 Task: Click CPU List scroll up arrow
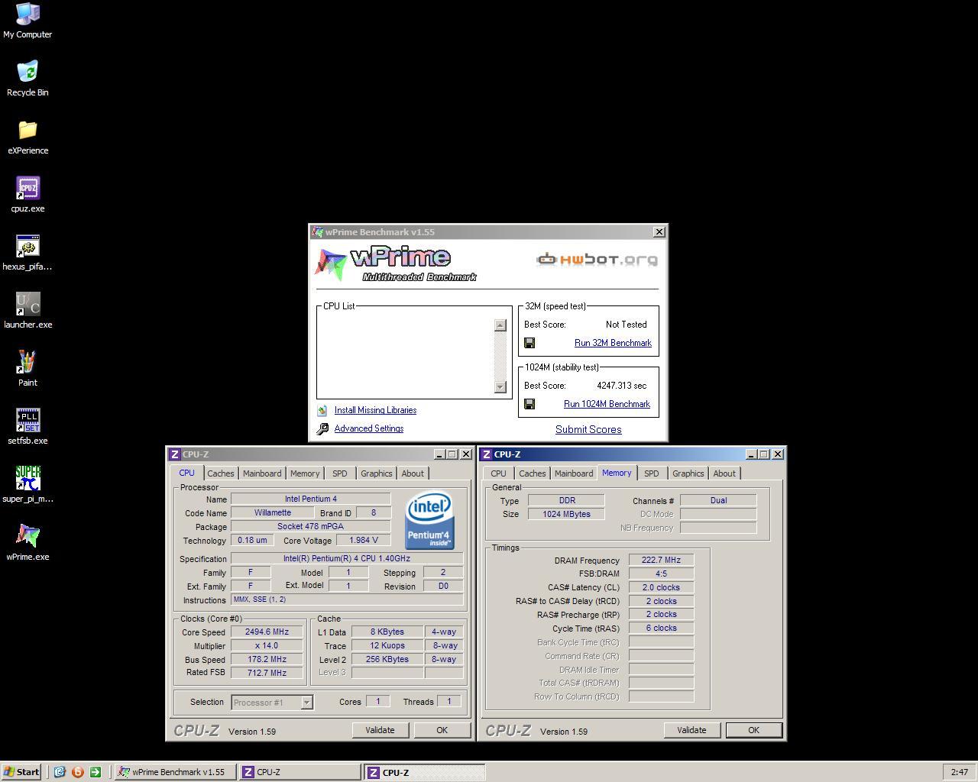point(500,325)
